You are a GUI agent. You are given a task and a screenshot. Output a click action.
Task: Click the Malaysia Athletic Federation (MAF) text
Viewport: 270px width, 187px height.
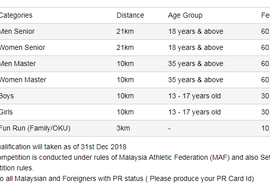174,157
